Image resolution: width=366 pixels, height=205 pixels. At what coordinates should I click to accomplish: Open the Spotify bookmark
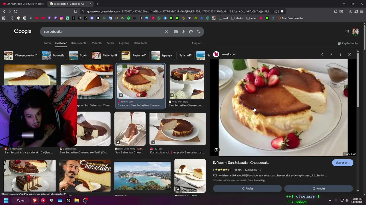coord(128,18)
